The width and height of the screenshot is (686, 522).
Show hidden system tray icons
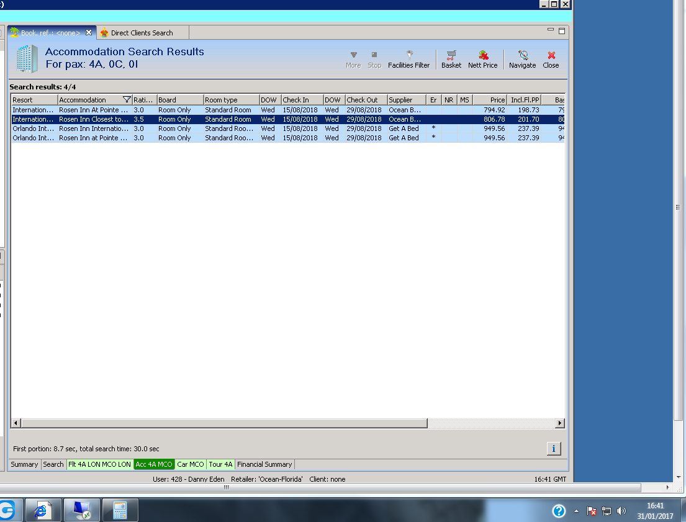click(576, 511)
